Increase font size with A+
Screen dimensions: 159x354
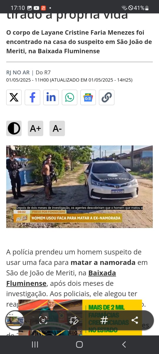pos(35,128)
